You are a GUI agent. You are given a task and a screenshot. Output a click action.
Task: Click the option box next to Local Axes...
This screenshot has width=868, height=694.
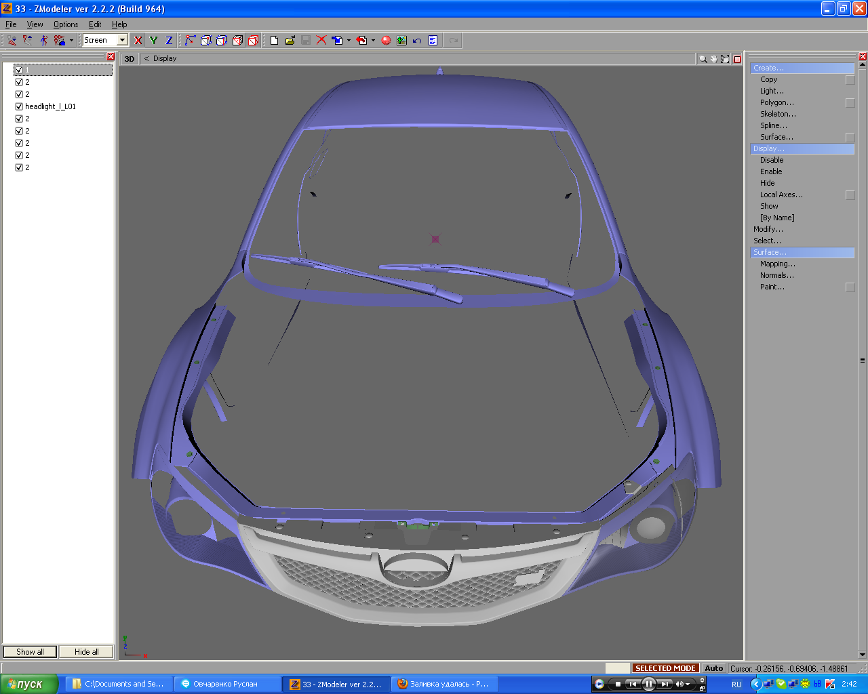[x=850, y=195]
